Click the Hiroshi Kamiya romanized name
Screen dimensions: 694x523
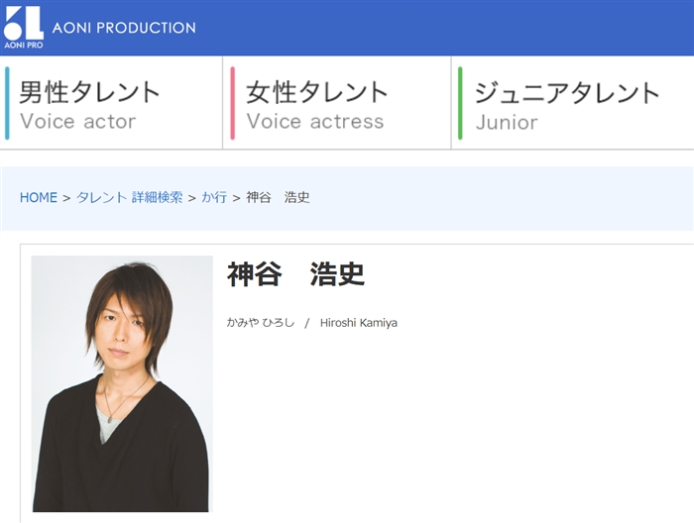coord(358,323)
